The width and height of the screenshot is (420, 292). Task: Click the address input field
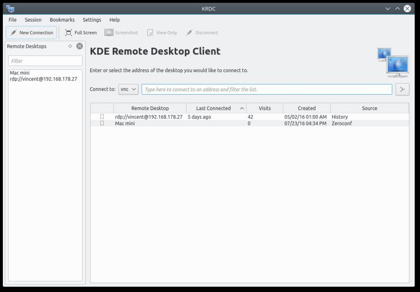coord(267,89)
